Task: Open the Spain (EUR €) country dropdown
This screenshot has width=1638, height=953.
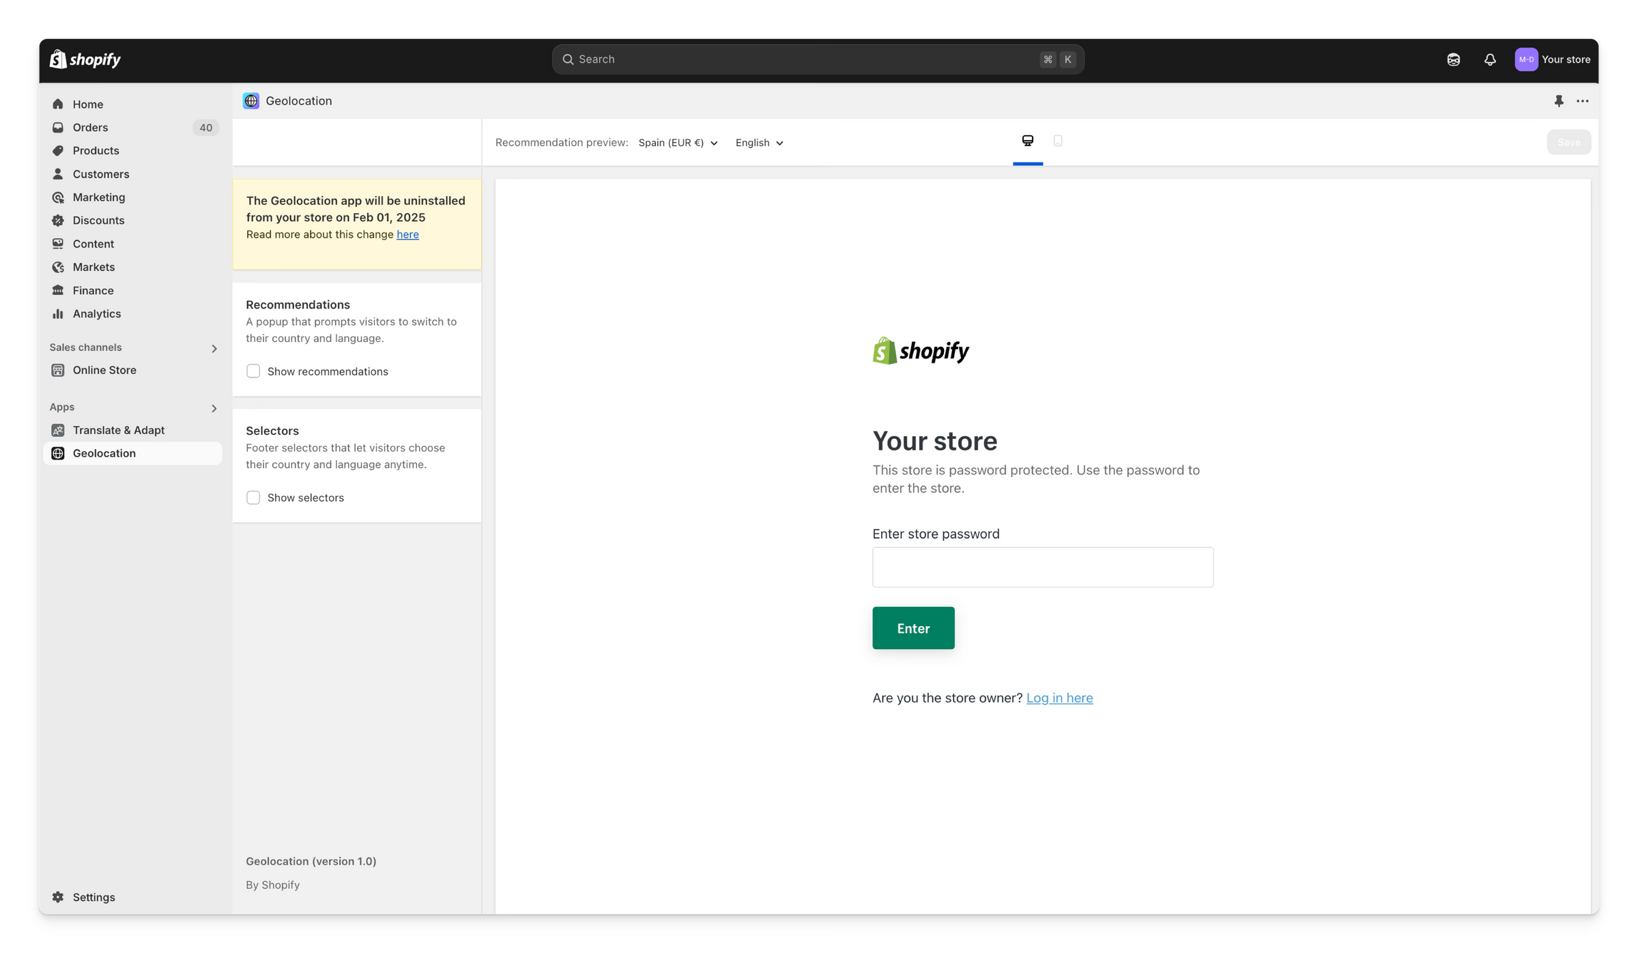Action: pyautogui.click(x=678, y=143)
